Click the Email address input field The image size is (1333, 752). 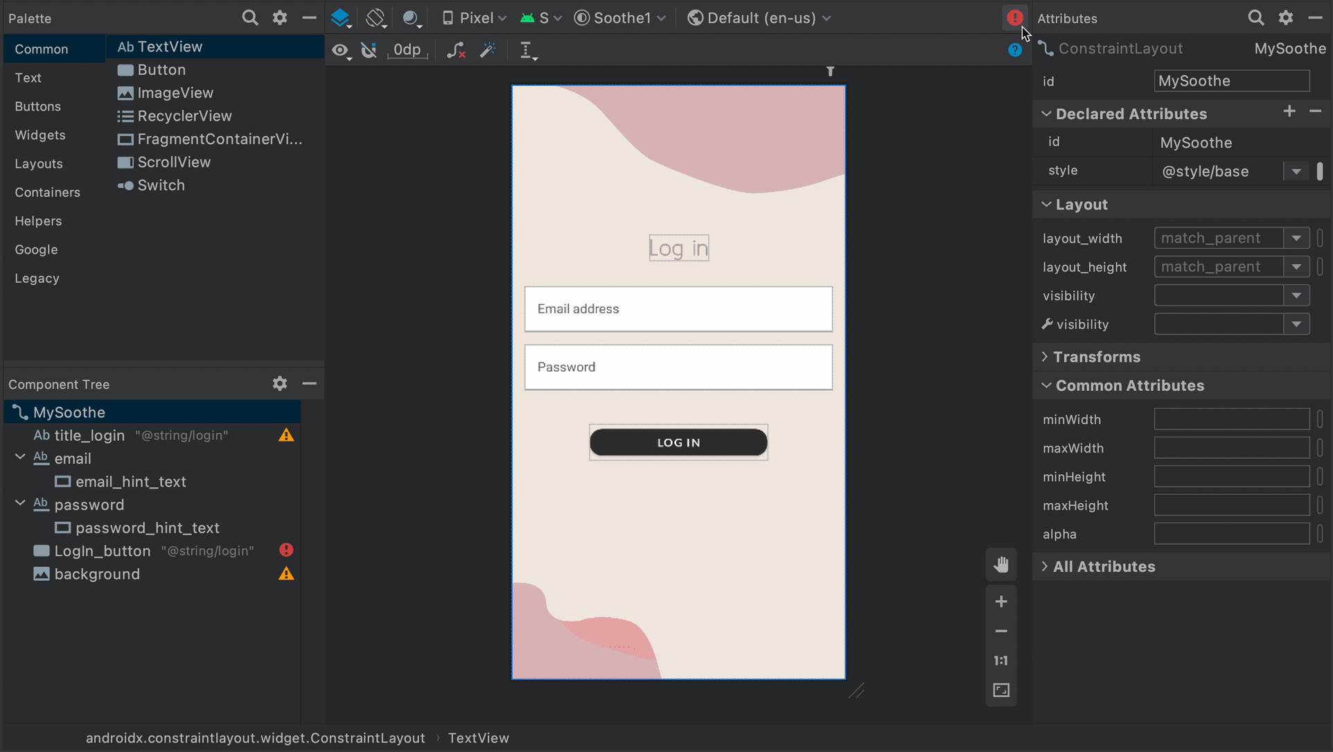coord(678,308)
